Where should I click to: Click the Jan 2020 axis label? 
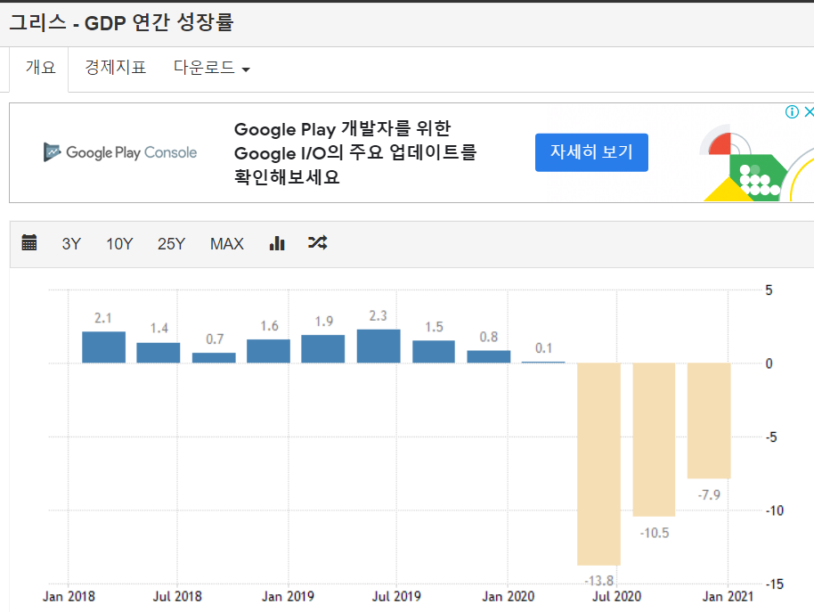pos(508,597)
